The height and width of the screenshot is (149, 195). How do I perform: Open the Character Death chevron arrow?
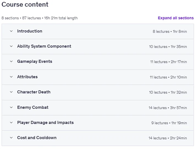click(x=11, y=92)
